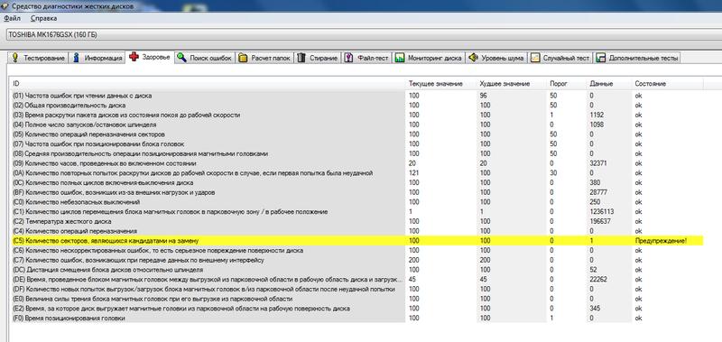Select row (09) Количество часов во включенном состоянии
Viewport: 722px width, 342px height.
(356, 163)
